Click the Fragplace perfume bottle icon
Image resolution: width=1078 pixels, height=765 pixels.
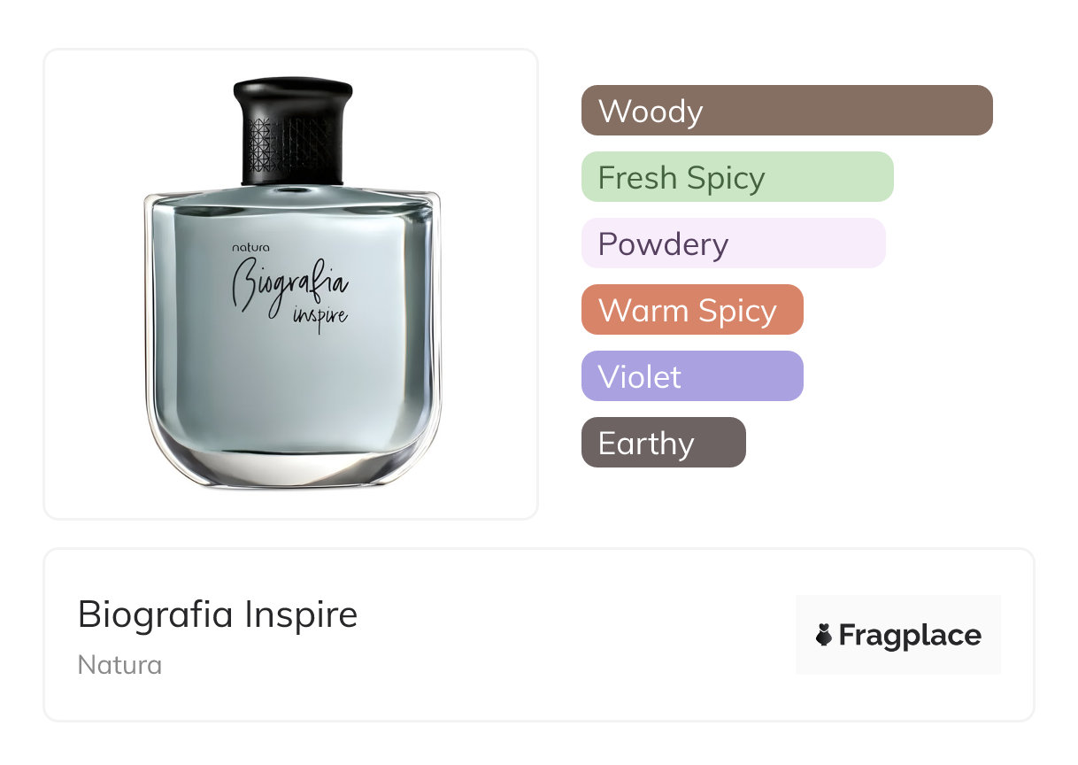tap(824, 635)
